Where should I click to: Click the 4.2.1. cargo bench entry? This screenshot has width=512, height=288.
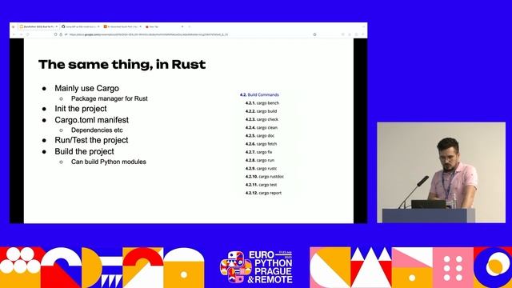[x=262, y=103]
